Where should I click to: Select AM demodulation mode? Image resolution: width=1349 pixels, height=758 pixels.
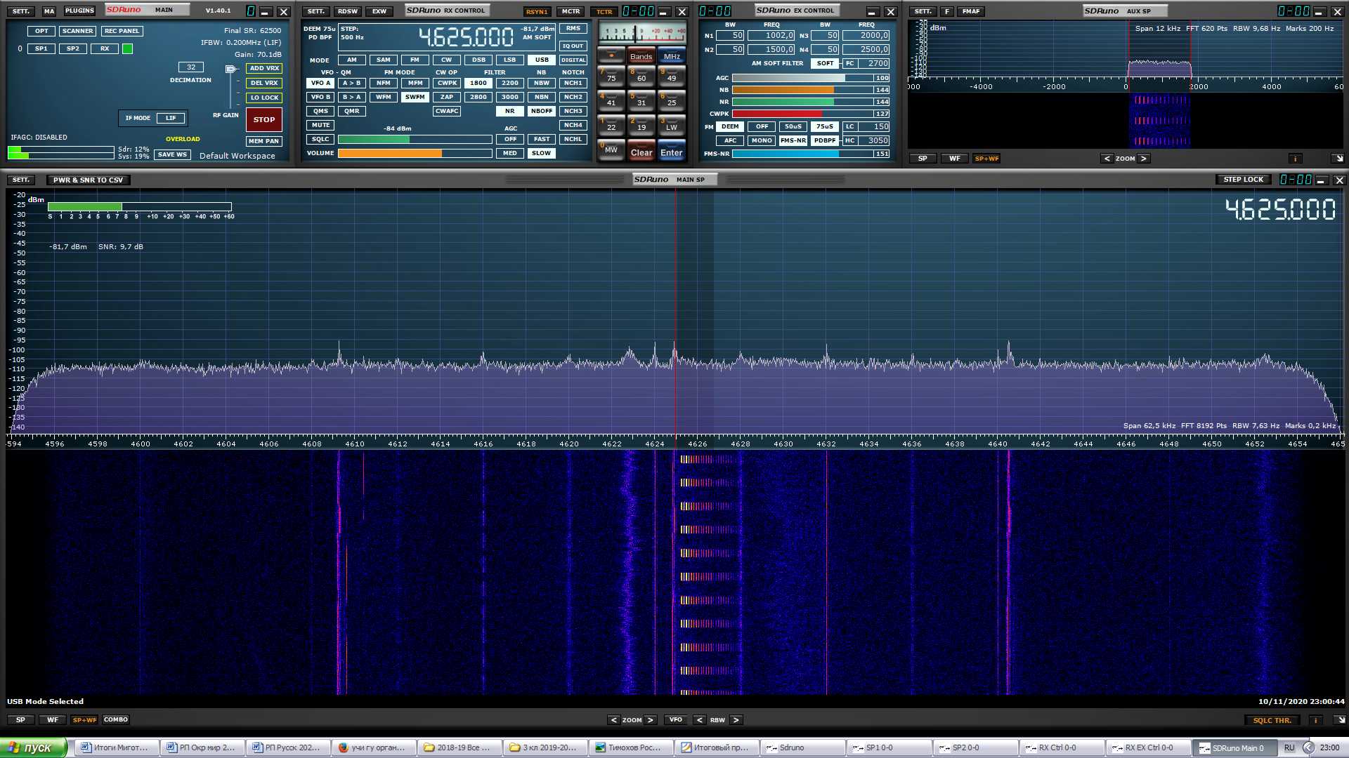coord(352,60)
